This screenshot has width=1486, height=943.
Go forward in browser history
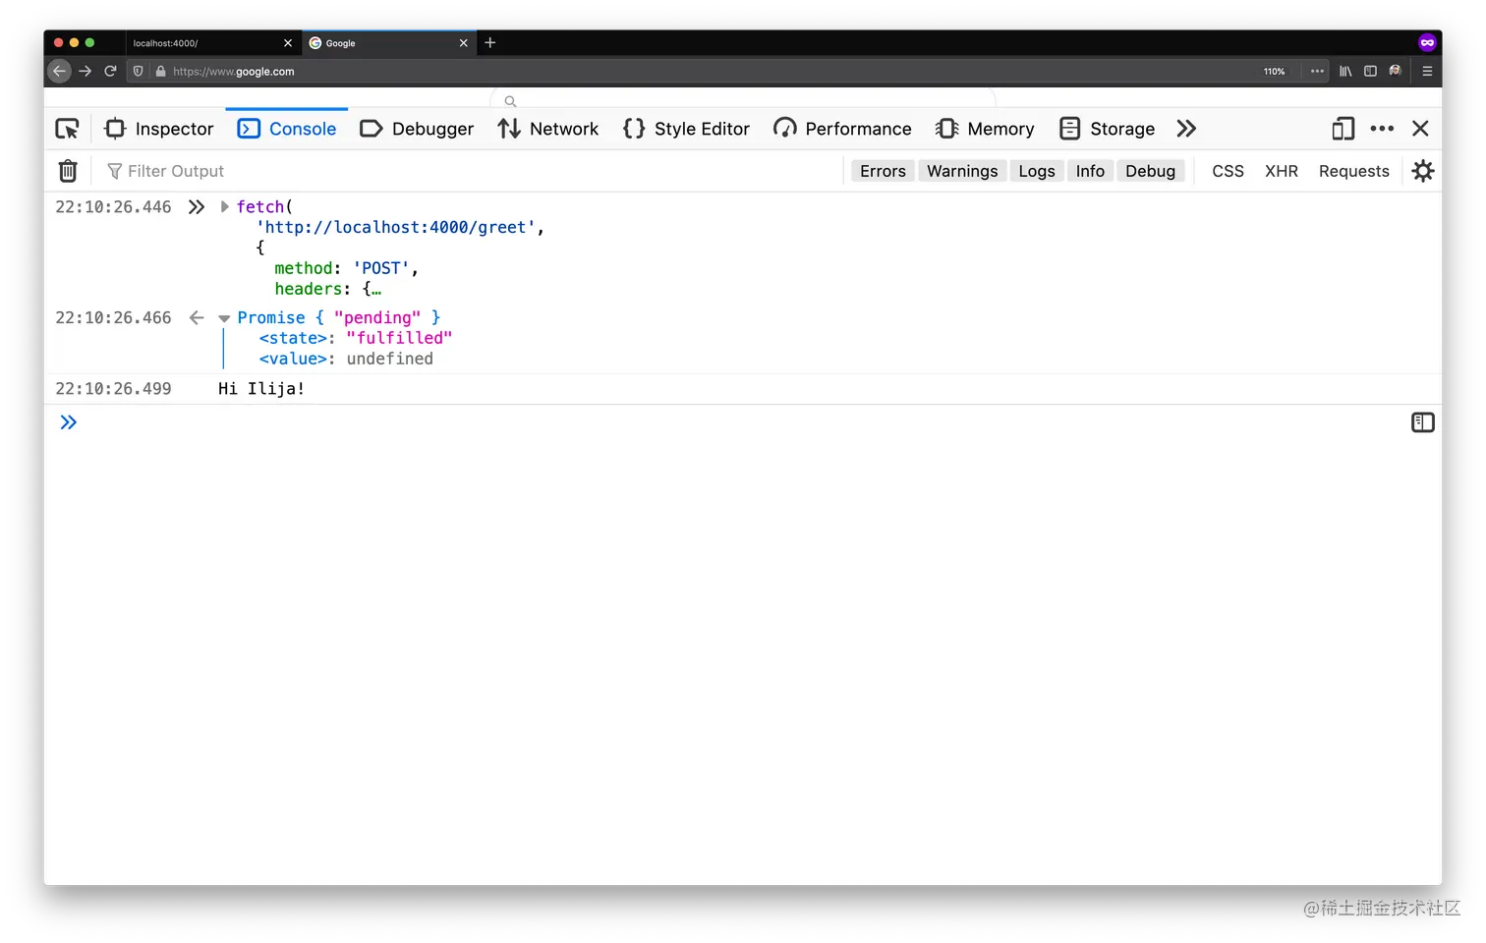[x=85, y=71]
